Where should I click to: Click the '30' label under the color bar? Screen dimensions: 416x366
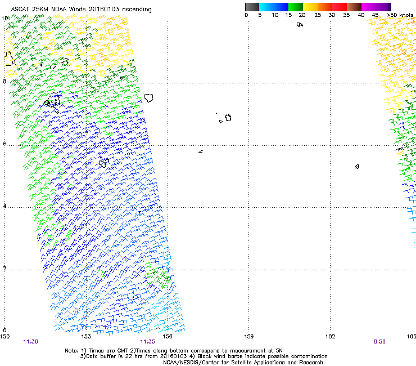(332, 15)
